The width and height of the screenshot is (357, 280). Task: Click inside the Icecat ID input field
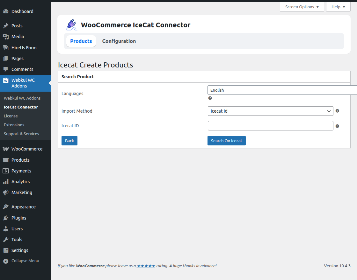click(270, 126)
